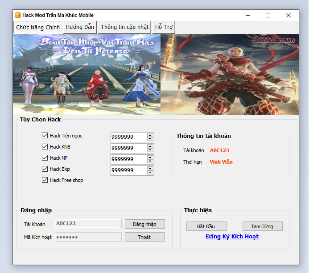Open the Đăng Ký Kích Hoạt link
The height and width of the screenshot is (274, 309).
pos(232,237)
